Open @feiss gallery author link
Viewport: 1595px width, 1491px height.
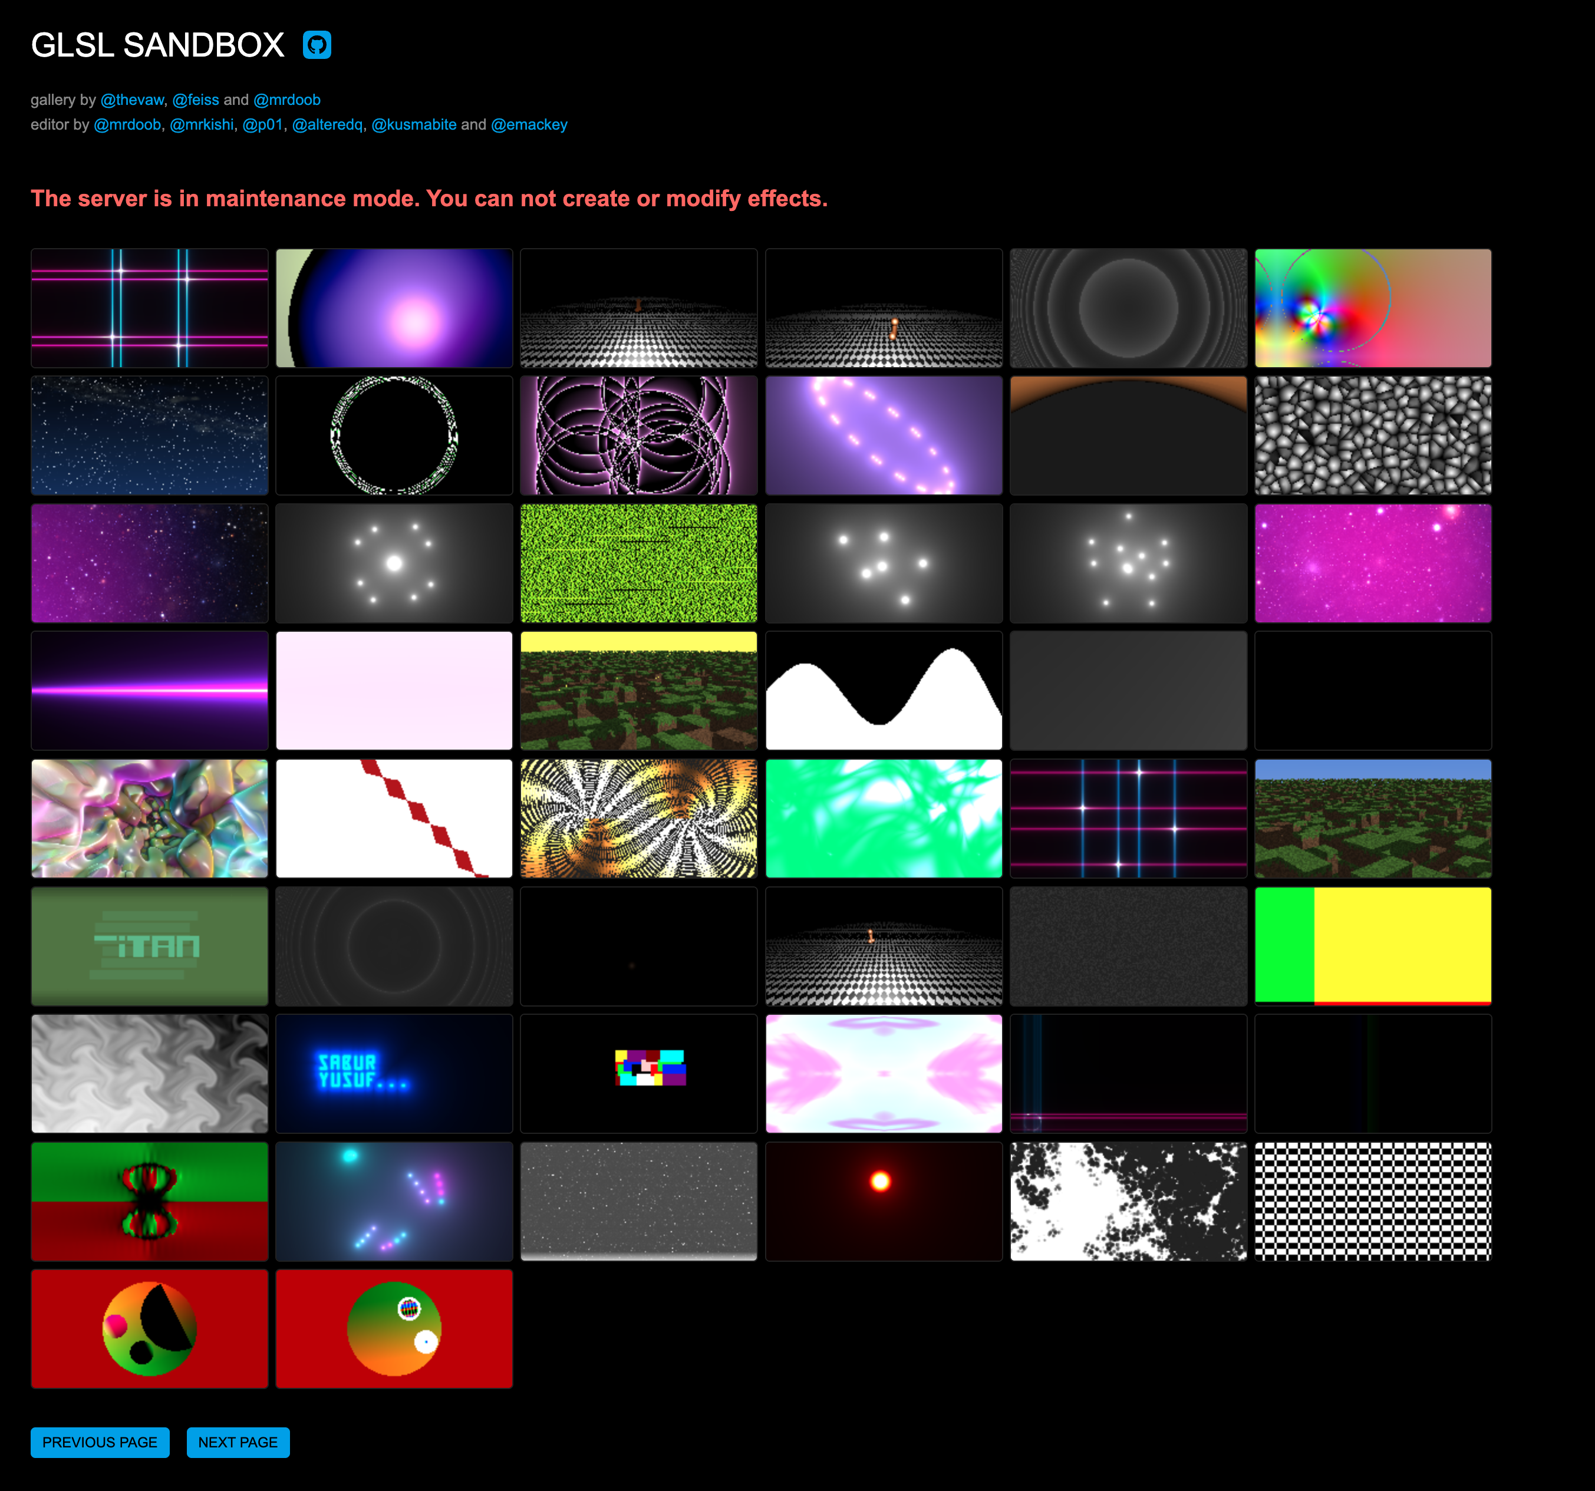pyautogui.click(x=196, y=100)
